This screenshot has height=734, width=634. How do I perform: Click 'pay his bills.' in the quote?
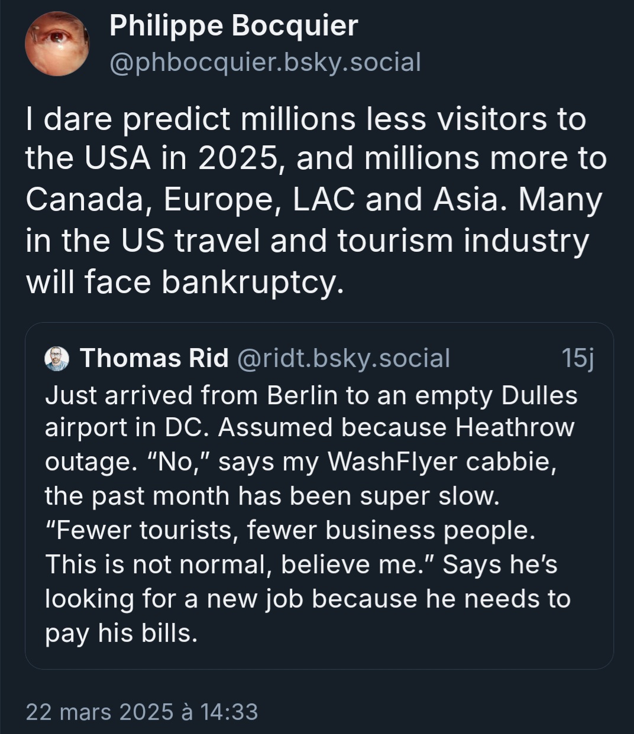point(121,633)
